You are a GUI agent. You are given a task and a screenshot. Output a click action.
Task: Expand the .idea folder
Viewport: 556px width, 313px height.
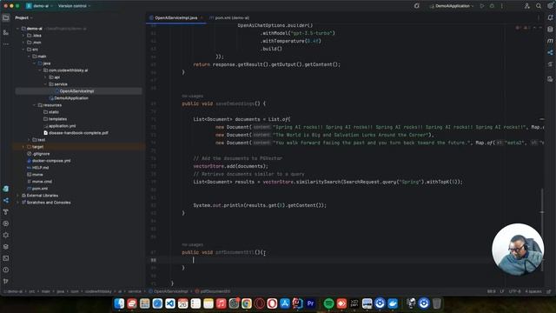[x=23, y=36]
